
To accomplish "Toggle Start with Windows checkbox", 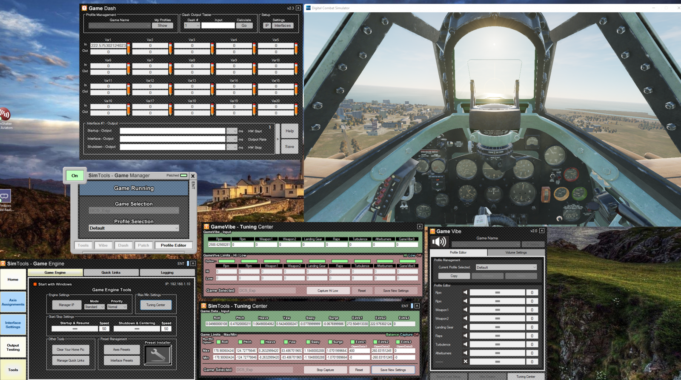I will click(x=35, y=284).
